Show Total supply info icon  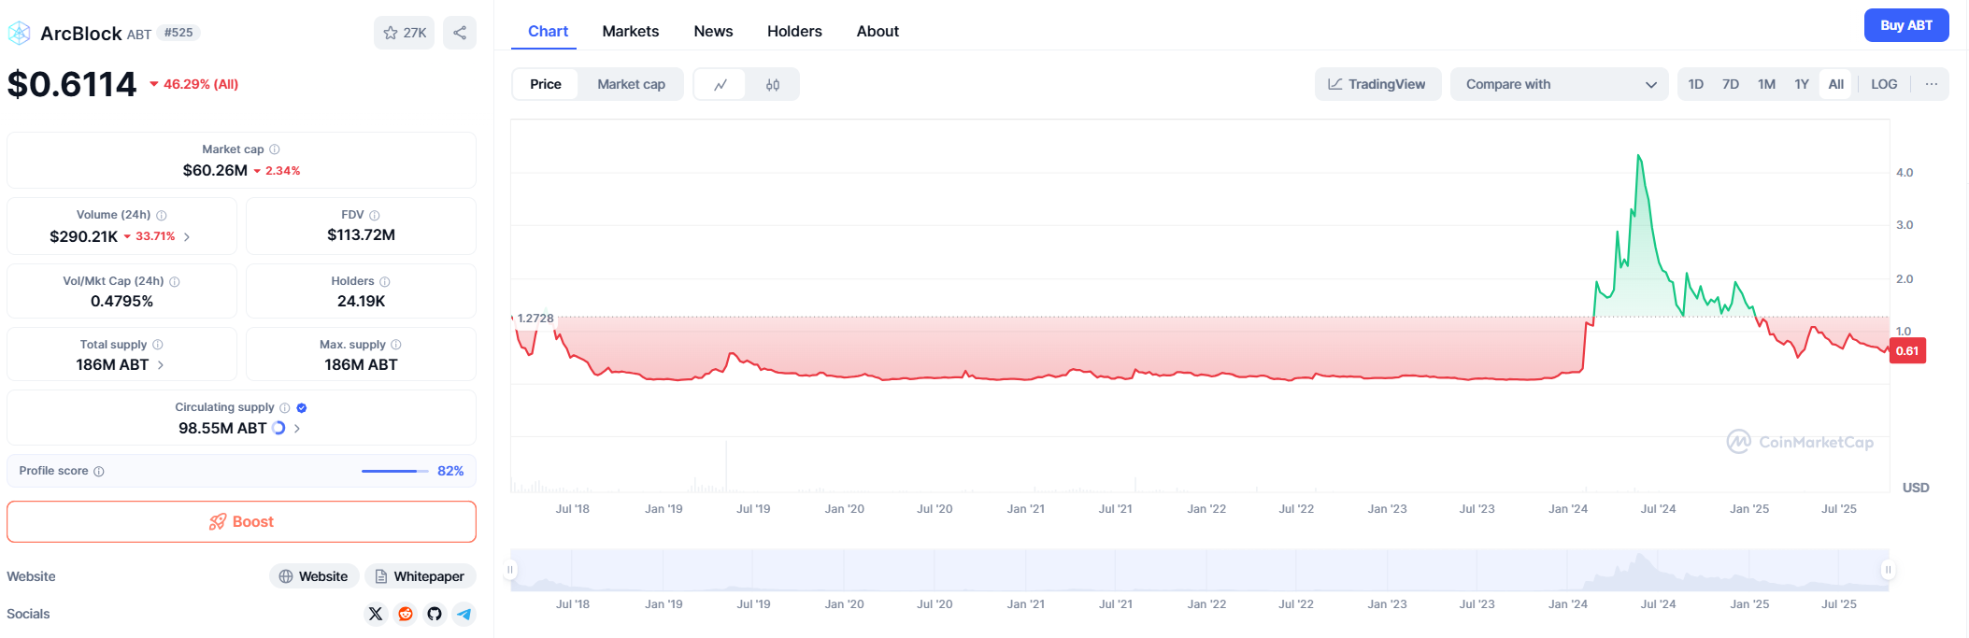tap(158, 345)
